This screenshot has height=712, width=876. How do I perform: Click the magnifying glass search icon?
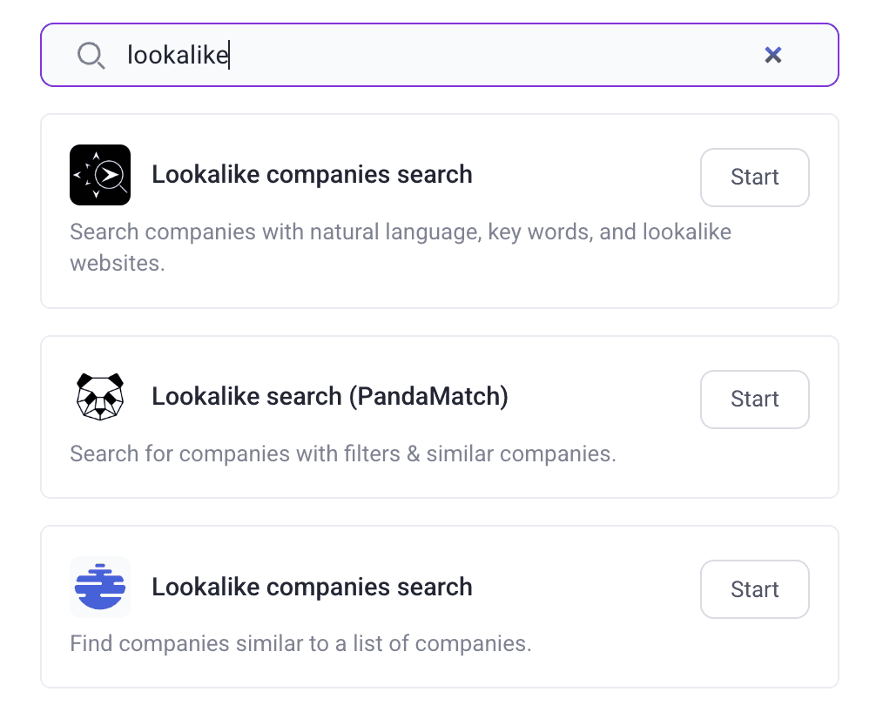[91, 55]
